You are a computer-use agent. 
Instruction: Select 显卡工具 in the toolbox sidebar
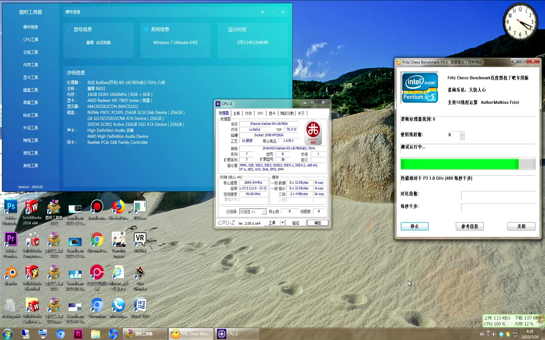coord(31,77)
